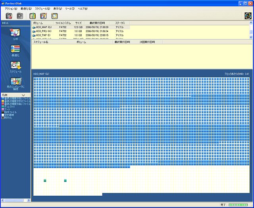254x208 pixels.
Task: Click the yellow medium-frequency files legend swatch
Action: pyautogui.click(x=3, y=101)
